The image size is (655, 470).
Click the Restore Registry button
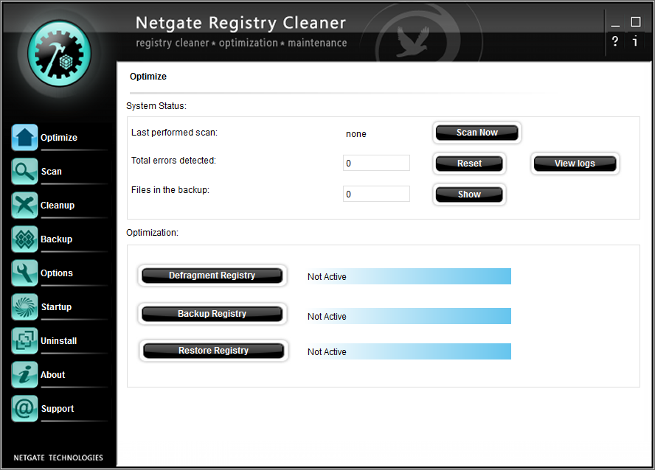click(213, 351)
